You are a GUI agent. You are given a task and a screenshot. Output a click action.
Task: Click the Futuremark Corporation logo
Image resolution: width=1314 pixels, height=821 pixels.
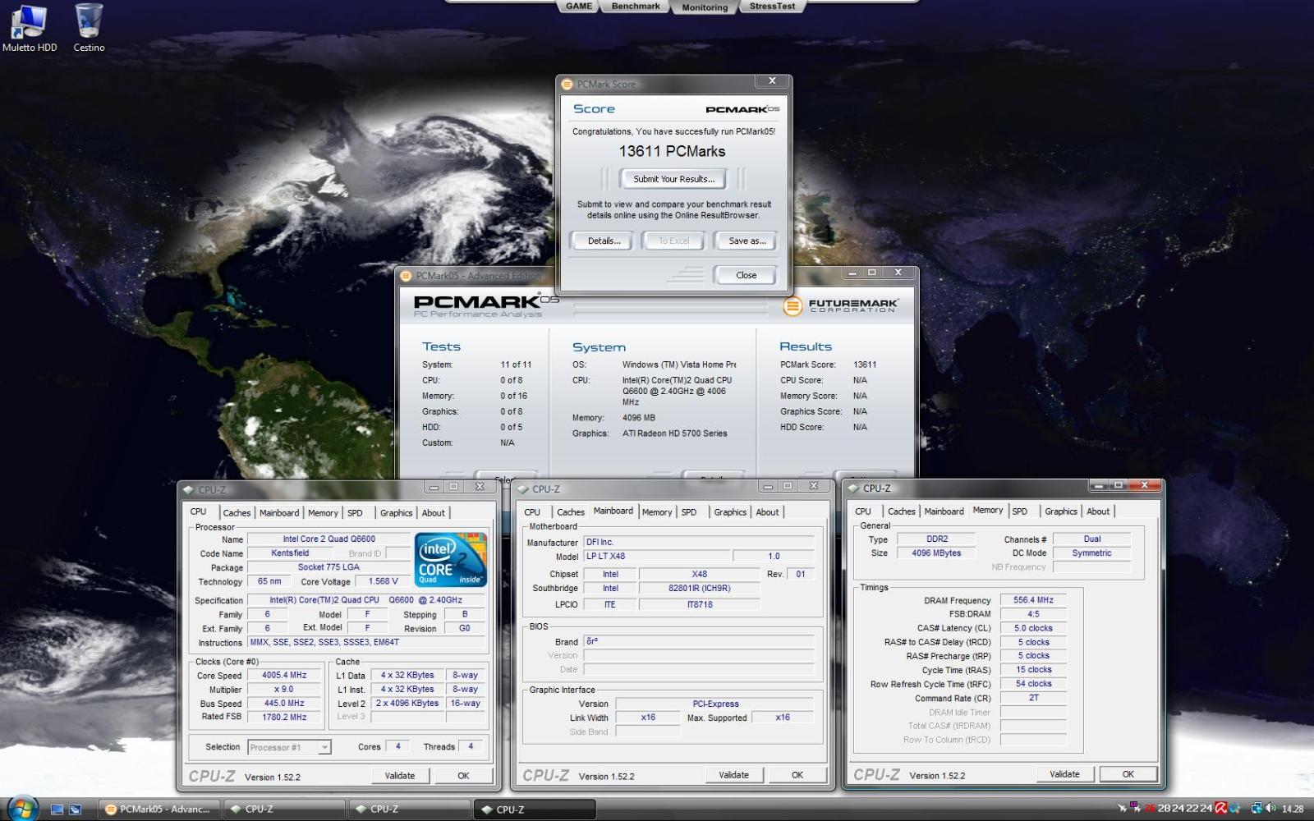(x=840, y=305)
